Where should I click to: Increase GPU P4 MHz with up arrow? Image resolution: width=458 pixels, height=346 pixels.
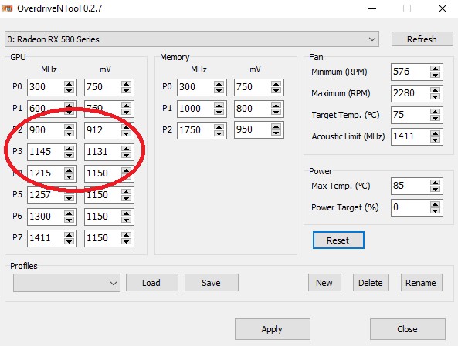[70, 170]
